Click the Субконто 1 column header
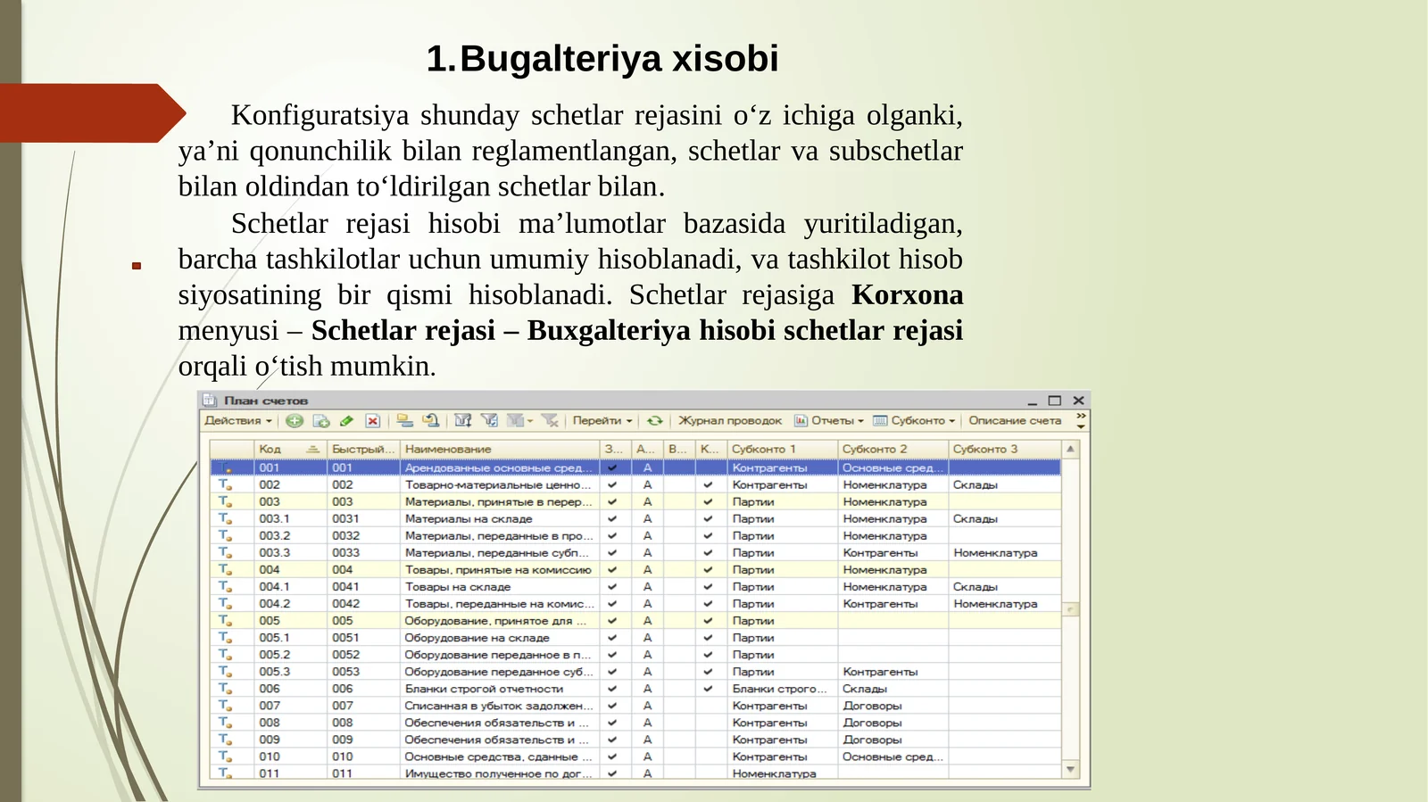Image resolution: width=1428 pixels, height=802 pixels. point(782,449)
